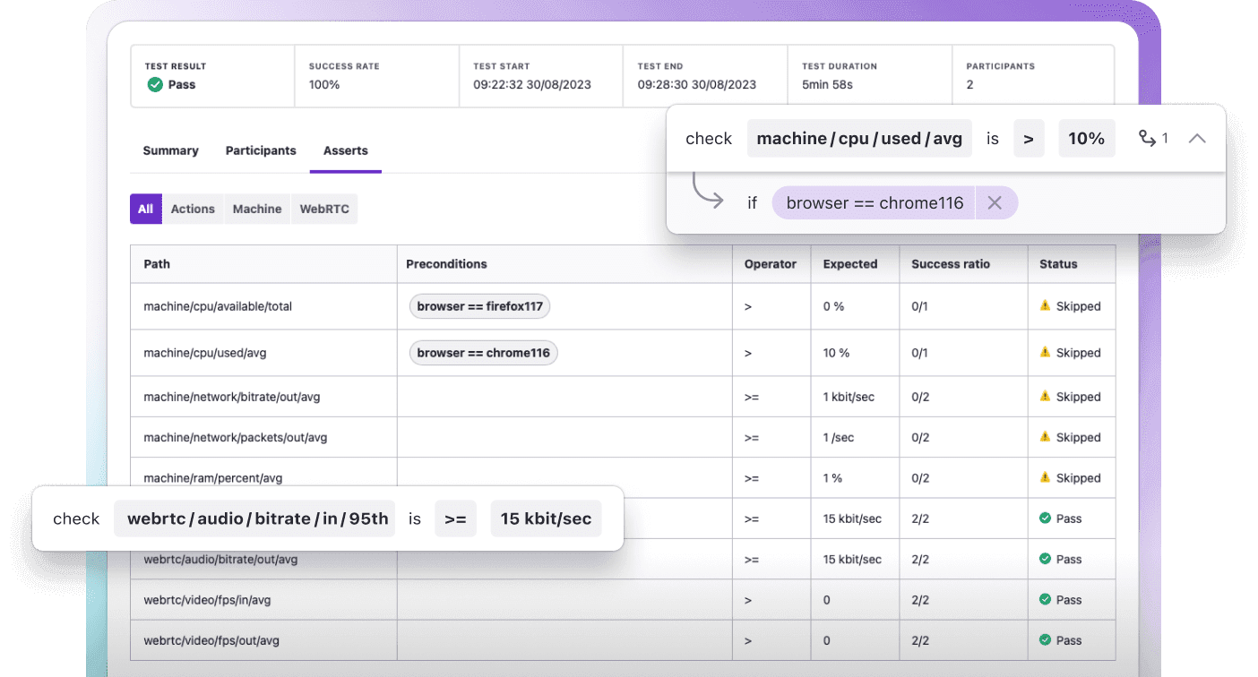
Task: Click the participants count 2
Action: coord(969,85)
